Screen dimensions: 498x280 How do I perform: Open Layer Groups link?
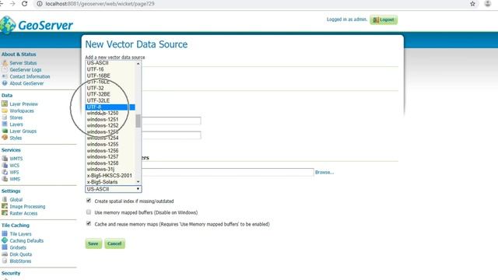coord(23,131)
